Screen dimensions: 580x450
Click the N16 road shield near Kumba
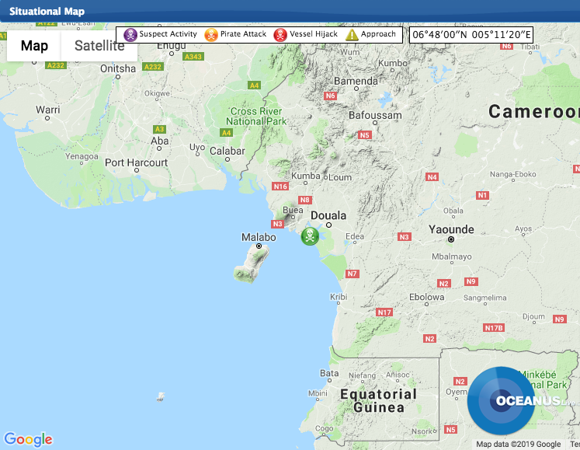coord(281,187)
